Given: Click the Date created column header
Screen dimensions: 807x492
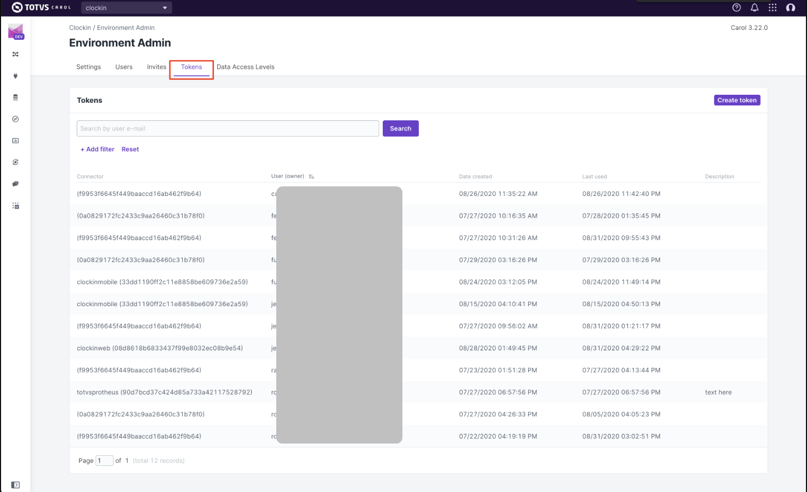Looking at the screenshot, I should pos(475,177).
